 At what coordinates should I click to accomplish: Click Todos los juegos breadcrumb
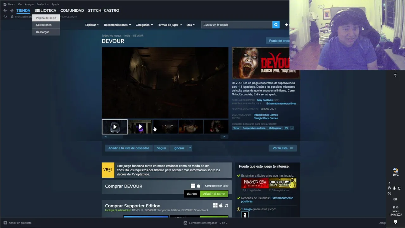pyautogui.click(x=111, y=36)
